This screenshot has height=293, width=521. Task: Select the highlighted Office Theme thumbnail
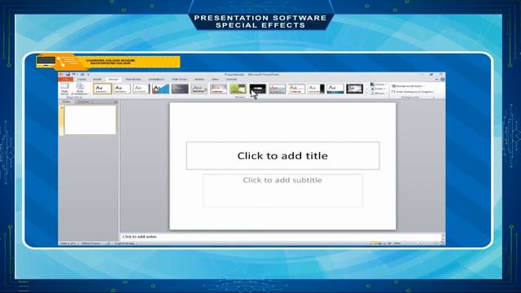pos(102,89)
